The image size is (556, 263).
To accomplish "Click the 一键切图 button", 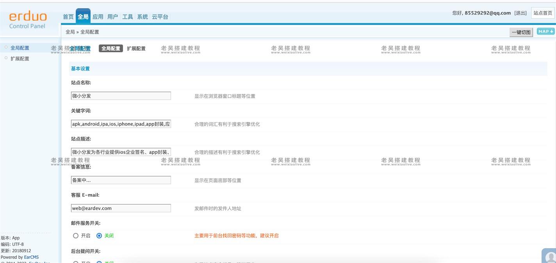I will point(521,32).
